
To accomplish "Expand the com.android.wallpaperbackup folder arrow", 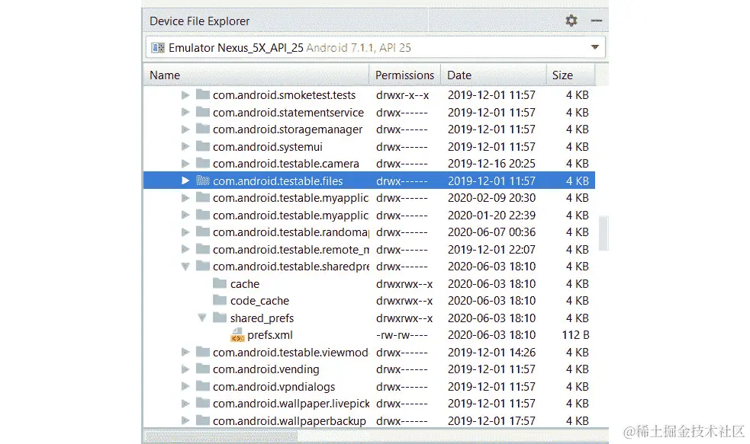I will tap(185, 421).
